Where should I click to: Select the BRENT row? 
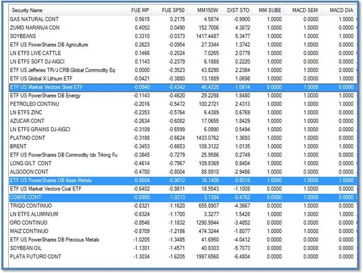[x=183, y=146]
